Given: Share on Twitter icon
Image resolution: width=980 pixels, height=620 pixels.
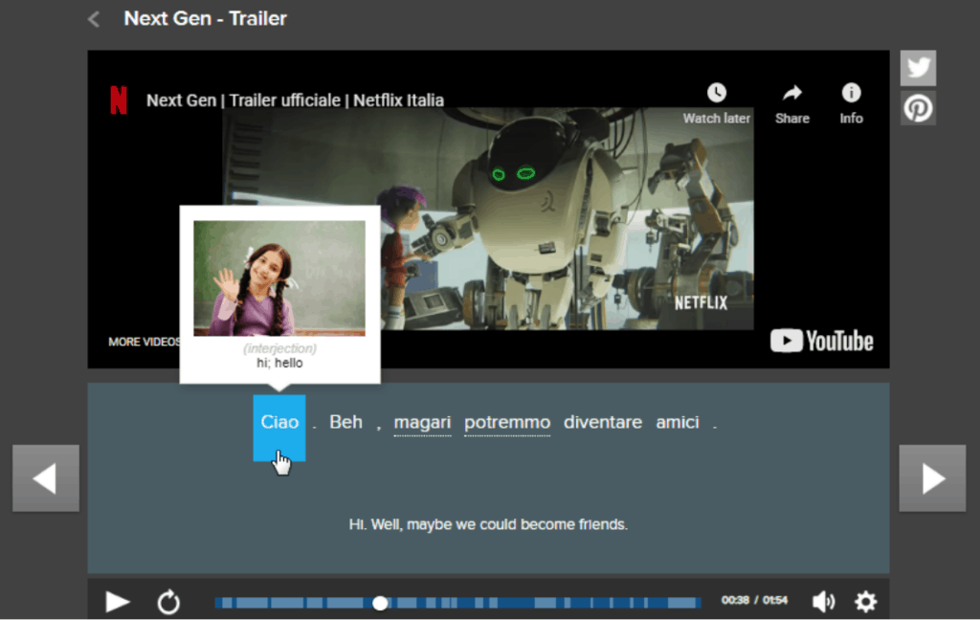Looking at the screenshot, I should coord(918,68).
